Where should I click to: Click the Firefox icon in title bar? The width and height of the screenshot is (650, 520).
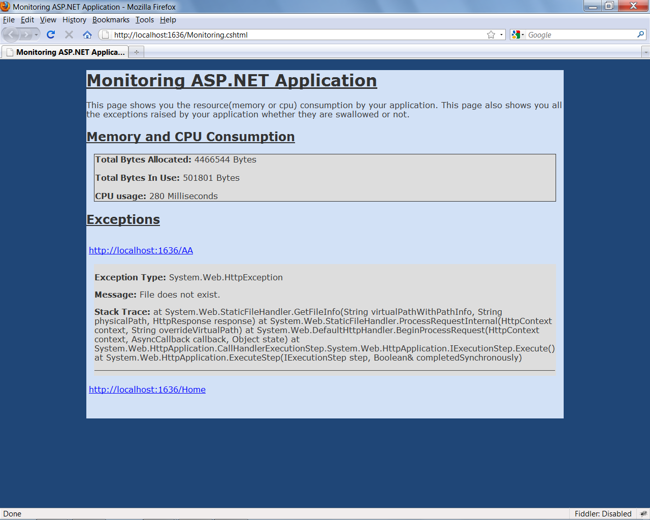(6, 7)
